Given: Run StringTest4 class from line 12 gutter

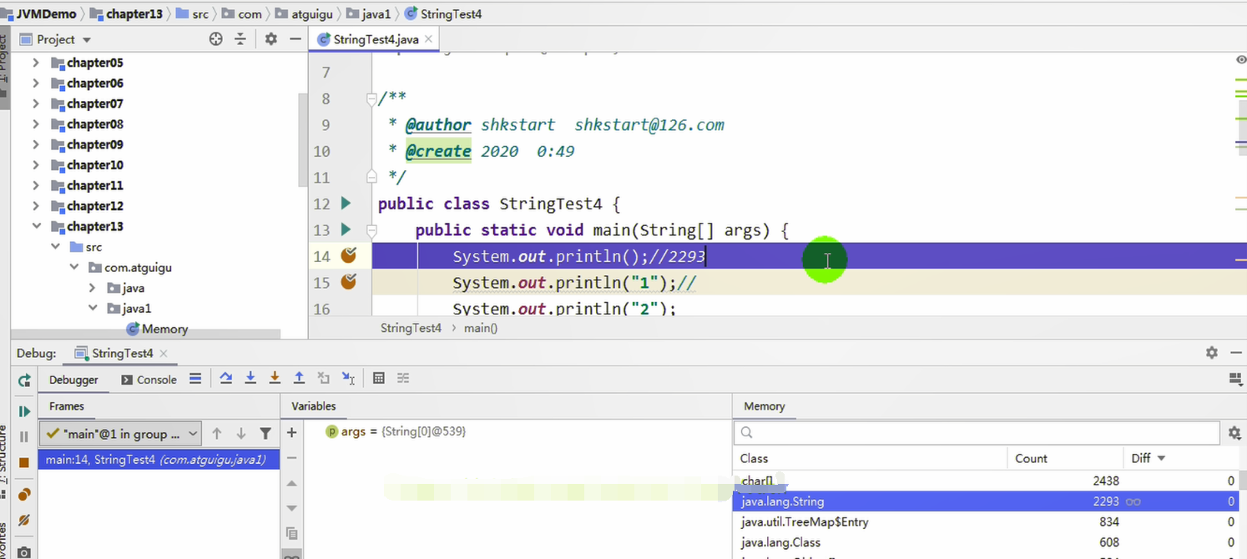Looking at the screenshot, I should [x=346, y=204].
